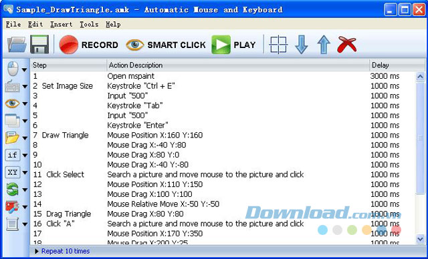
Task: Expand sidebar eye icon dropdown arrow
Action: click(25, 103)
